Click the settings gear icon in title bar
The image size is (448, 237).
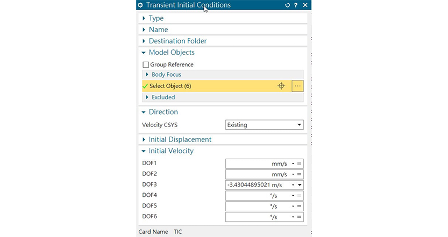point(140,5)
